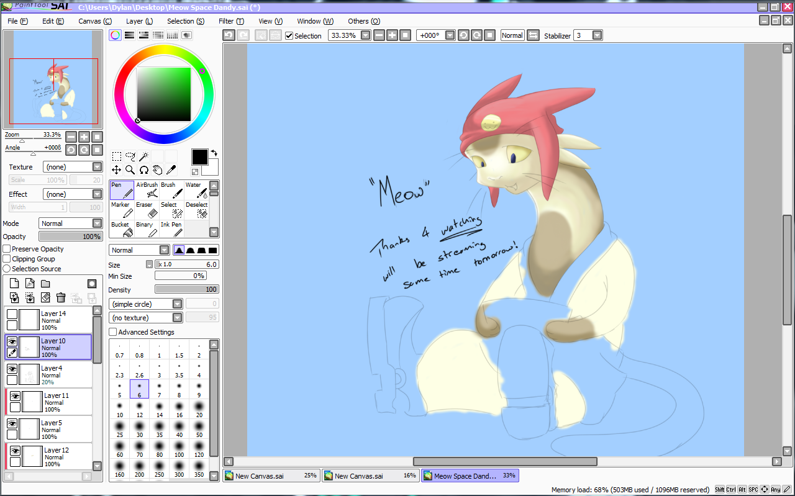795x496 pixels.
Task: Click the Move layer tool
Action: 116,169
